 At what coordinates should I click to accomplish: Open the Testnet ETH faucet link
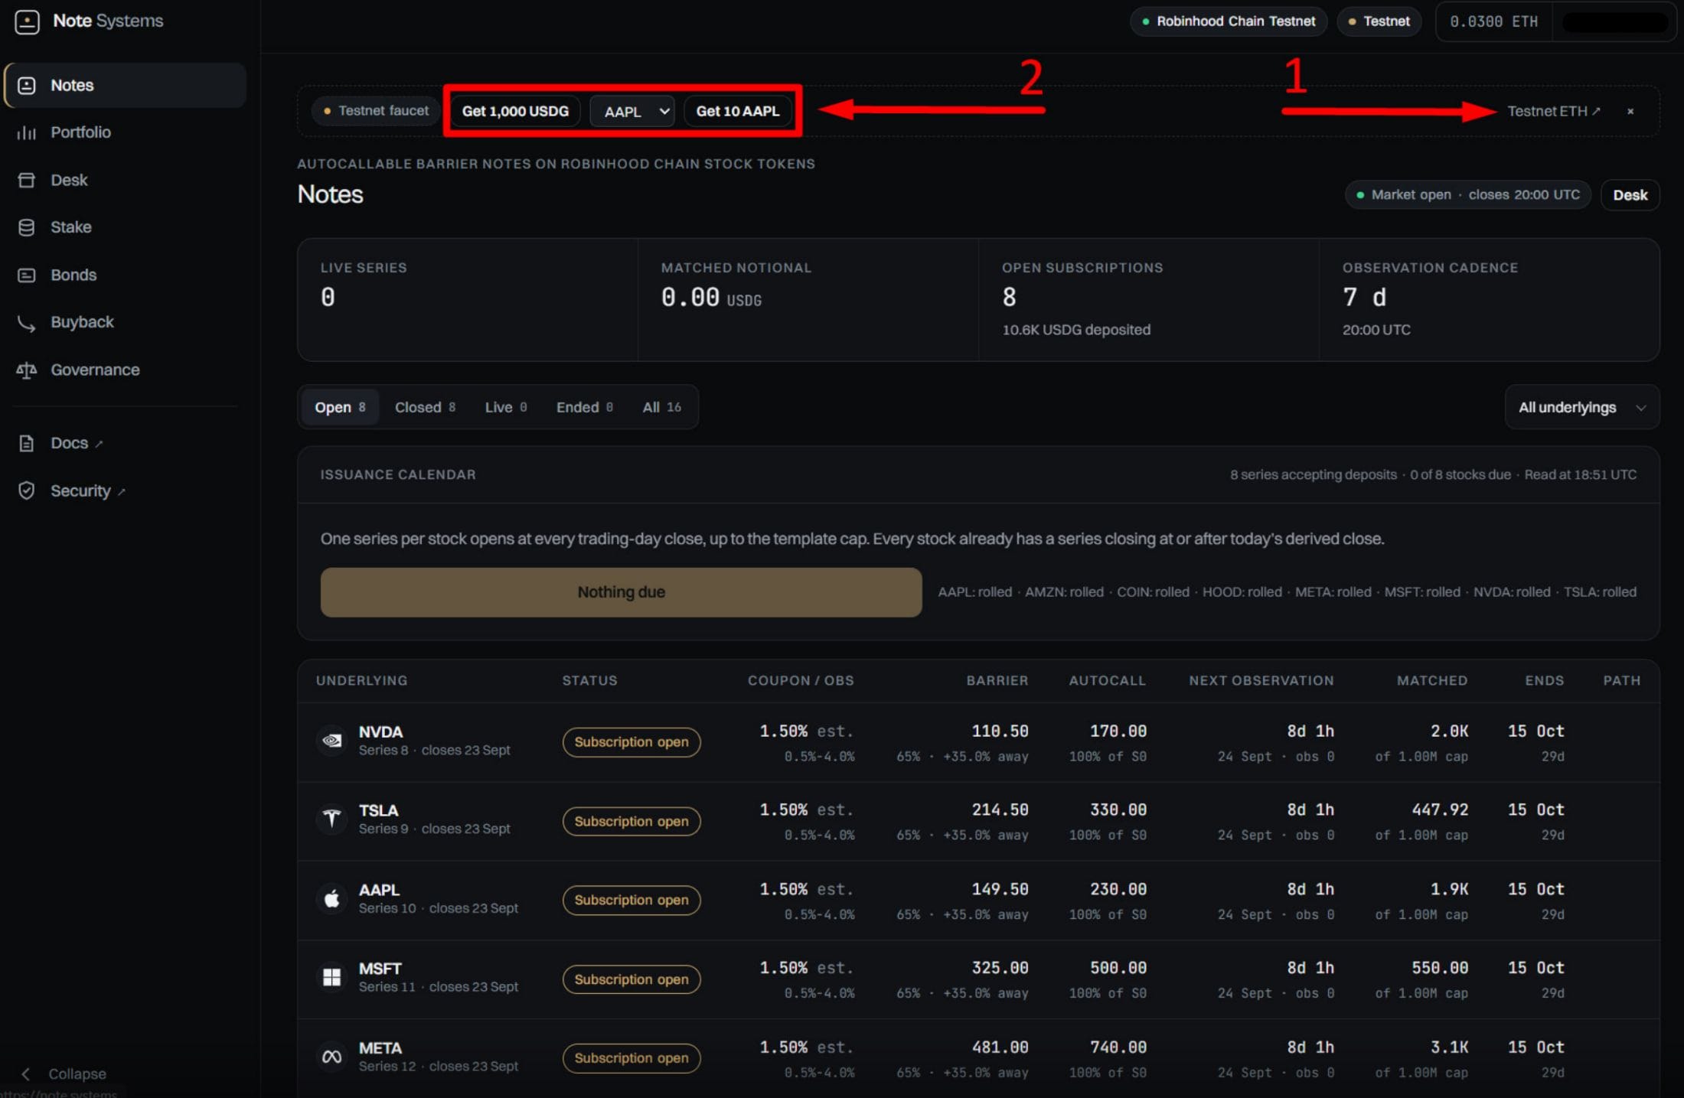1553,112
